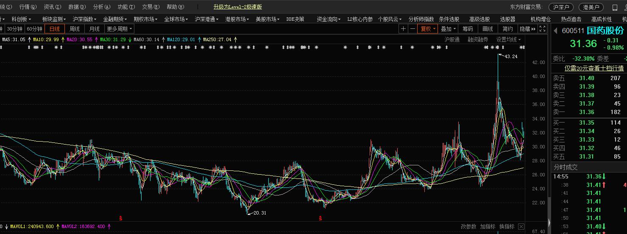Open the 资讯(I) menu
The image size is (627, 234).
[53, 7]
